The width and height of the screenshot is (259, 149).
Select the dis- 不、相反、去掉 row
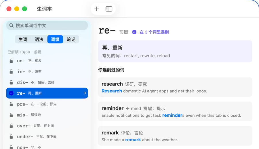click(x=47, y=82)
